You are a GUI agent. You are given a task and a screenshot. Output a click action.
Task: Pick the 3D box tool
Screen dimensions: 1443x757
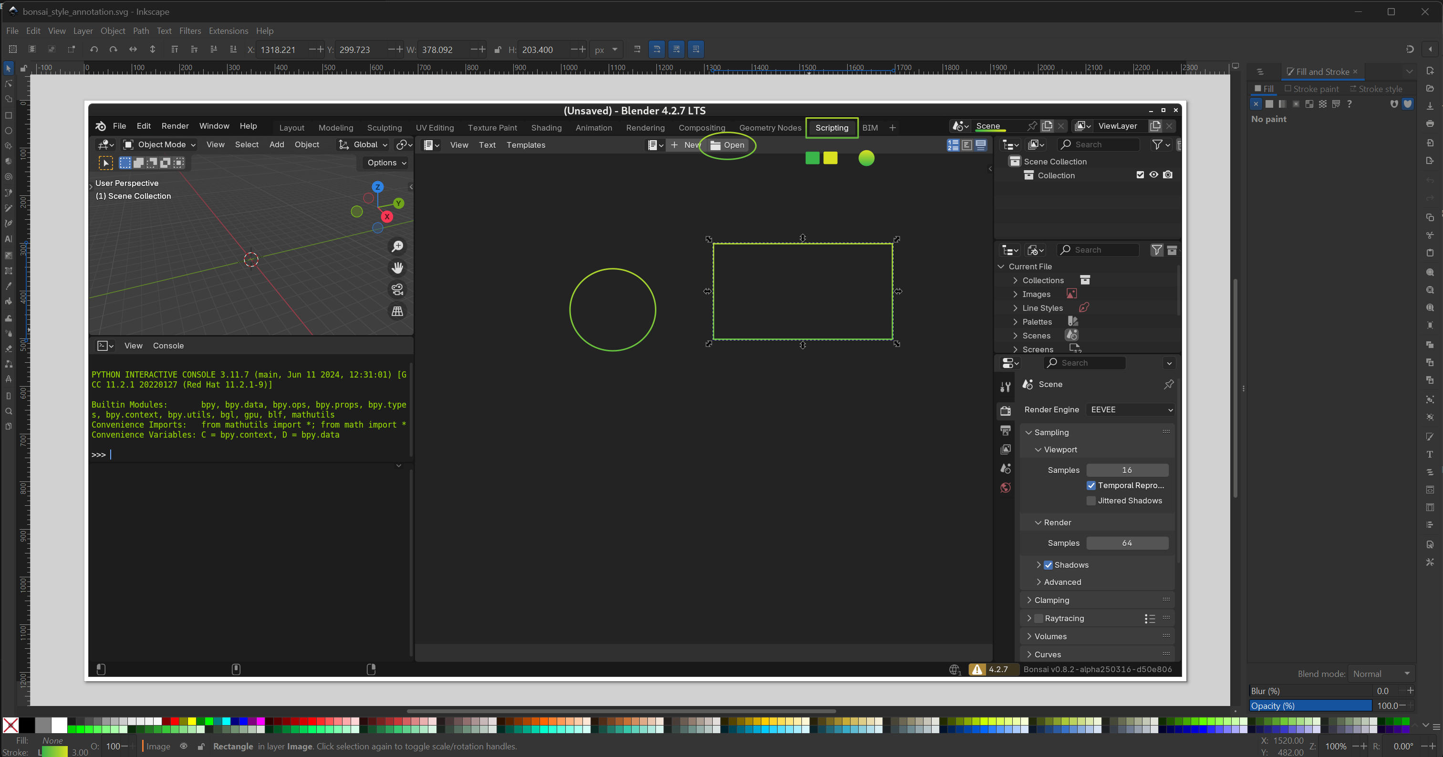[x=8, y=161]
